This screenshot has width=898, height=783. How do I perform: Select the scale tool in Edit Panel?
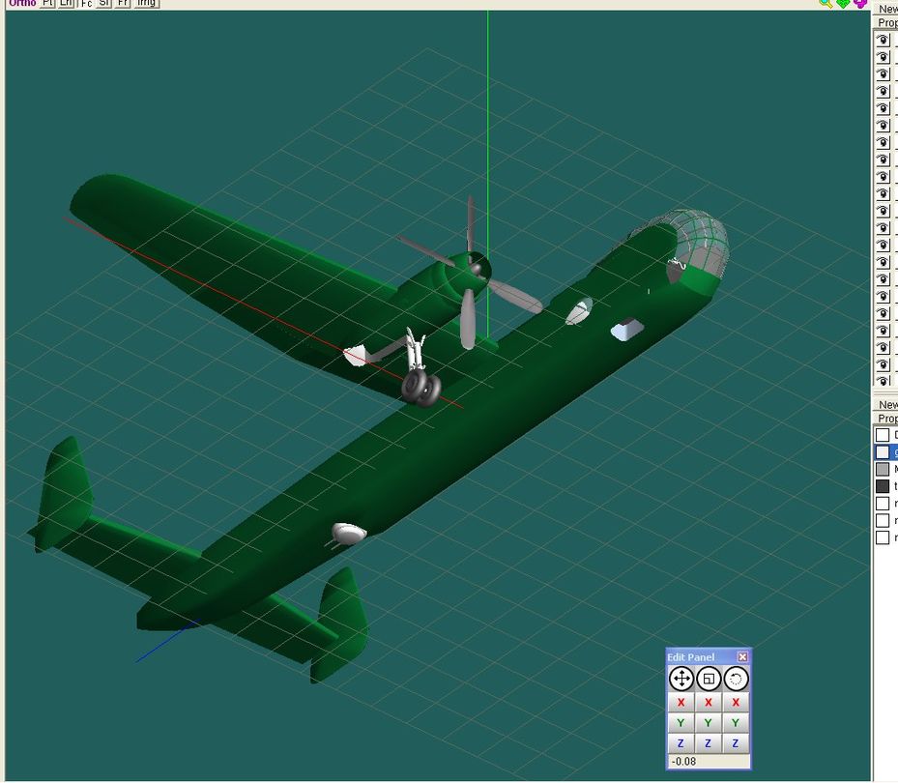(x=708, y=678)
